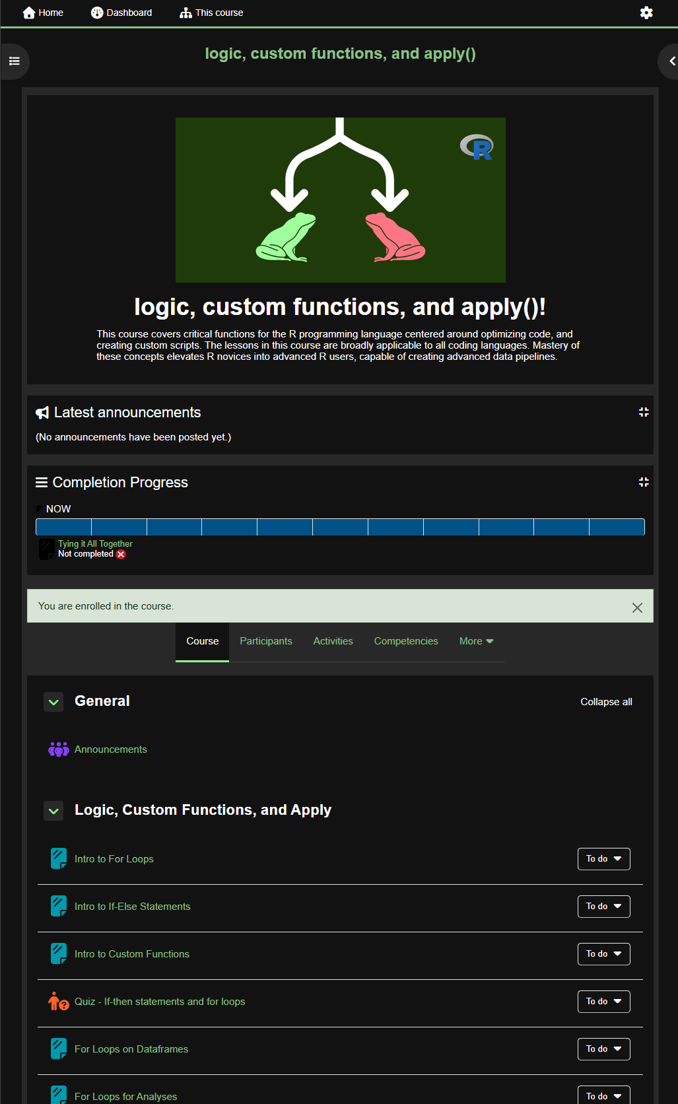Click the Announcements forum icon
The image size is (678, 1104).
pos(59,749)
